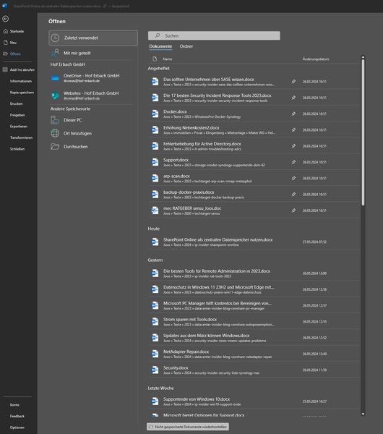Unpin mec RATGEBER sensu_Joos.doc
Viewport: 383px width, 434px height.
tap(293, 210)
